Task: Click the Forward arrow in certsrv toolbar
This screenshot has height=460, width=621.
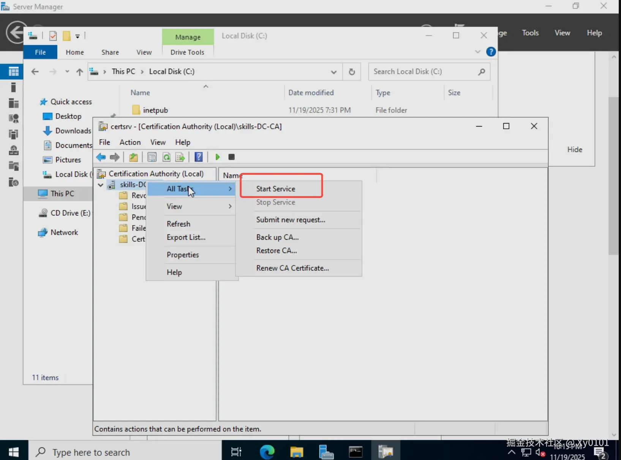Action: point(115,157)
